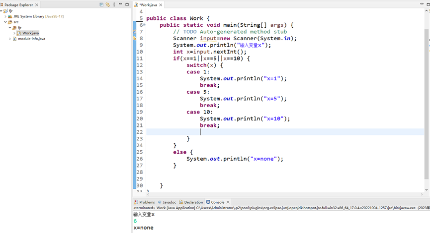Viewport: 430px width, 233px height.
Task: Open the Javadoc tab
Action: [169, 202]
